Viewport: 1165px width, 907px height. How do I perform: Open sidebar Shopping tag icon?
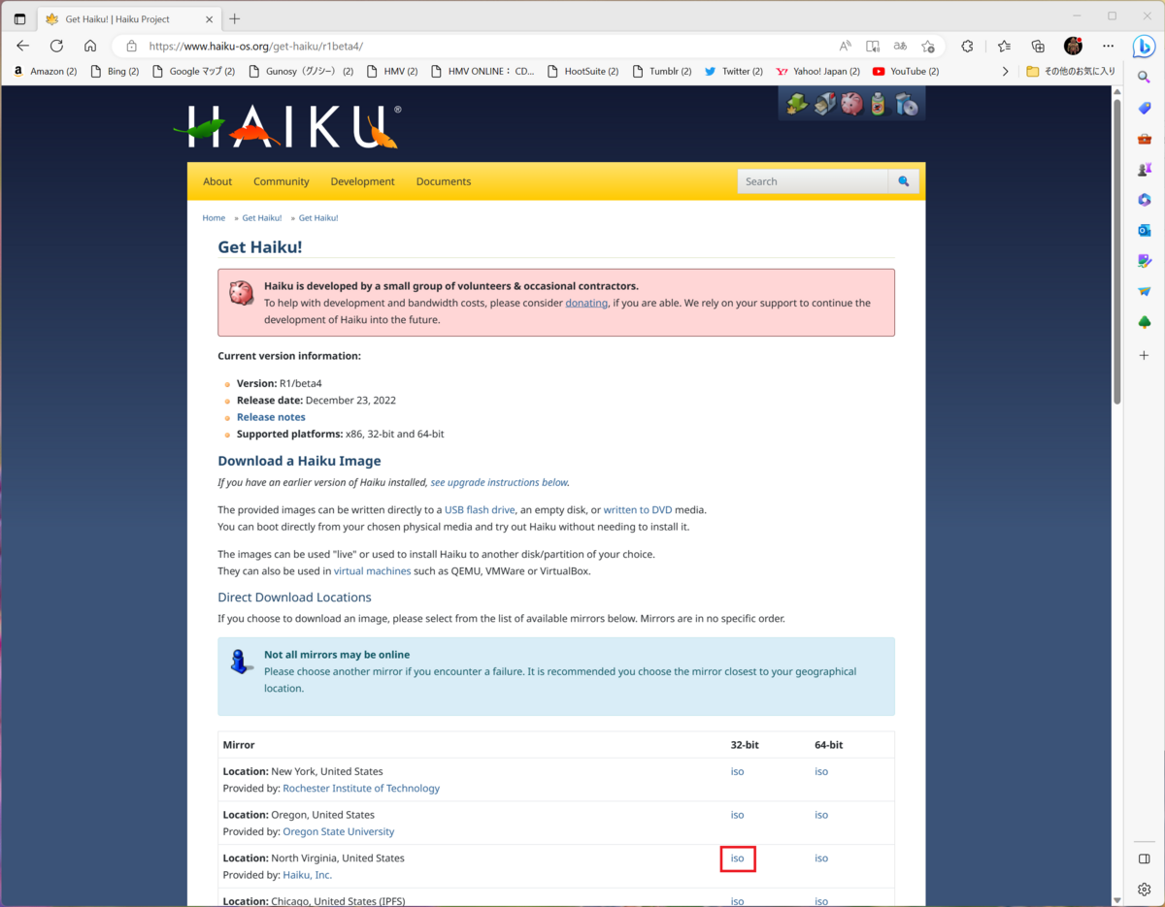(1145, 108)
